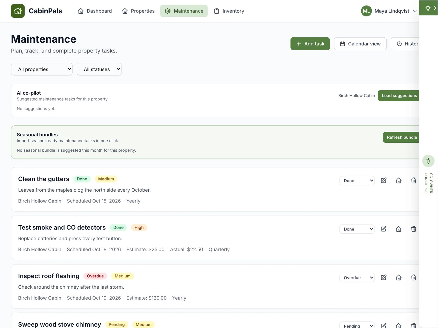Delete Test smoke and CO detectors task
Screen dimensions: 438x328
414,229
